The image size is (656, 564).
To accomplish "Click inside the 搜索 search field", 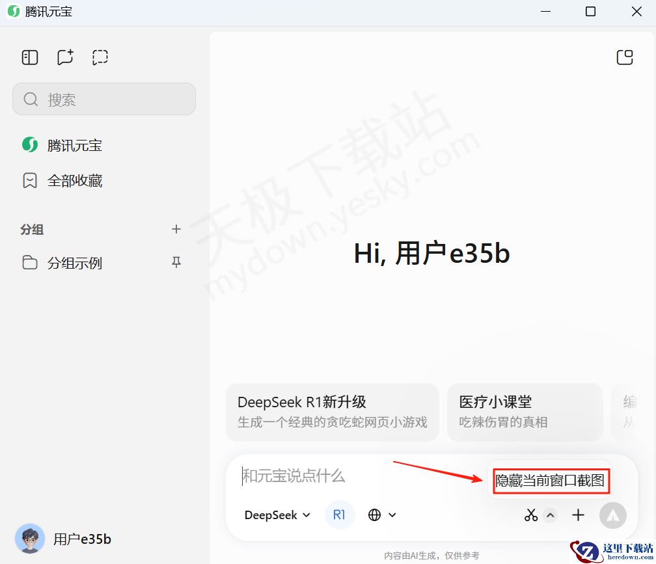I will click(x=104, y=99).
